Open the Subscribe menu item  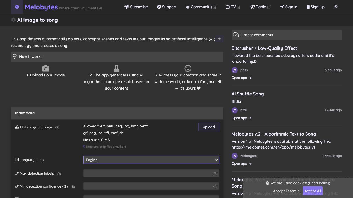(x=136, y=7)
